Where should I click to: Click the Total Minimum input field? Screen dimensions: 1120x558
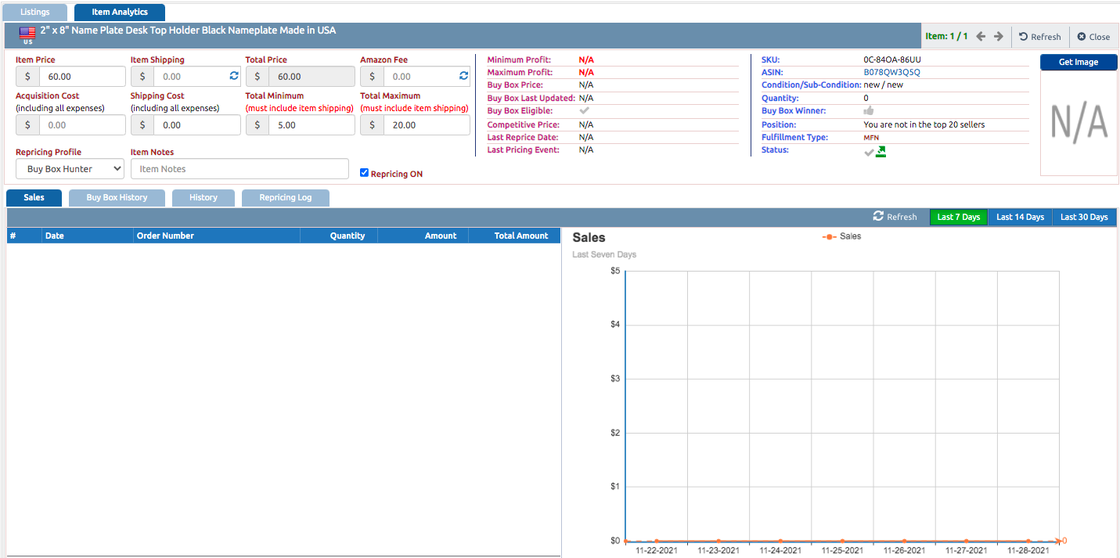tap(312, 125)
